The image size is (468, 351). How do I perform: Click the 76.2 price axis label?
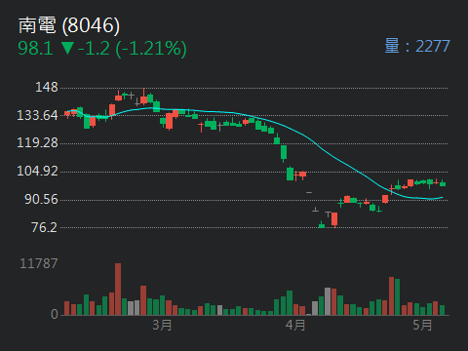click(44, 227)
